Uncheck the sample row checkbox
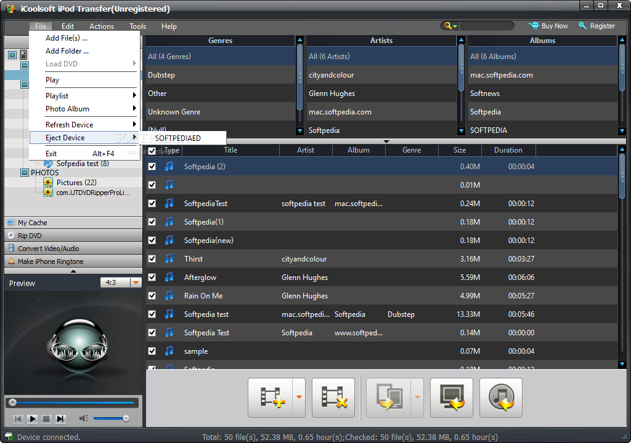This screenshot has height=443, width=631. point(152,351)
